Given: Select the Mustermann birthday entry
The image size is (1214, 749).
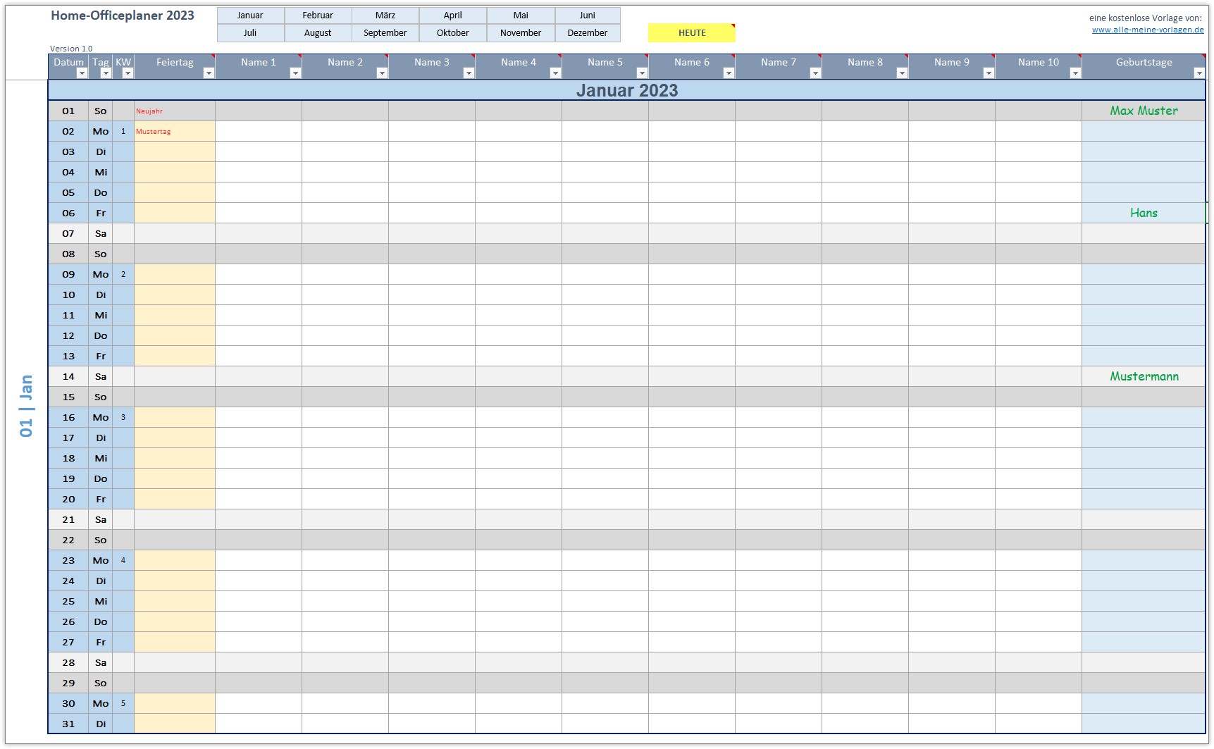Looking at the screenshot, I should click(x=1143, y=377).
